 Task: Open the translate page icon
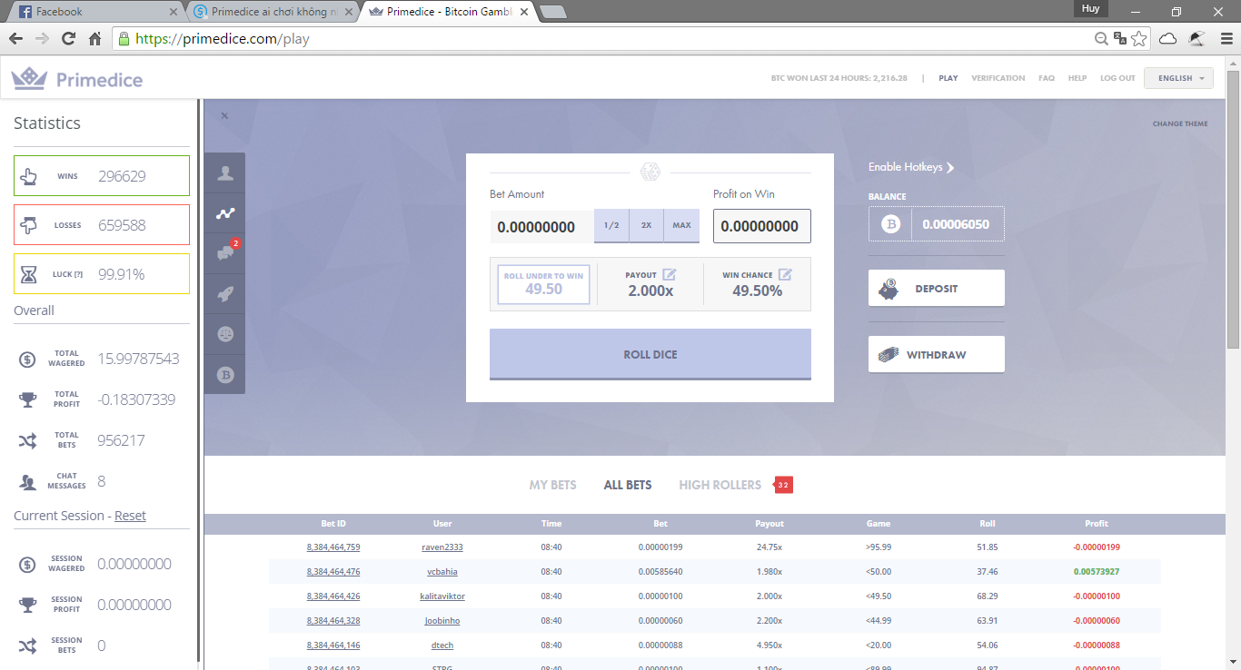1120,39
